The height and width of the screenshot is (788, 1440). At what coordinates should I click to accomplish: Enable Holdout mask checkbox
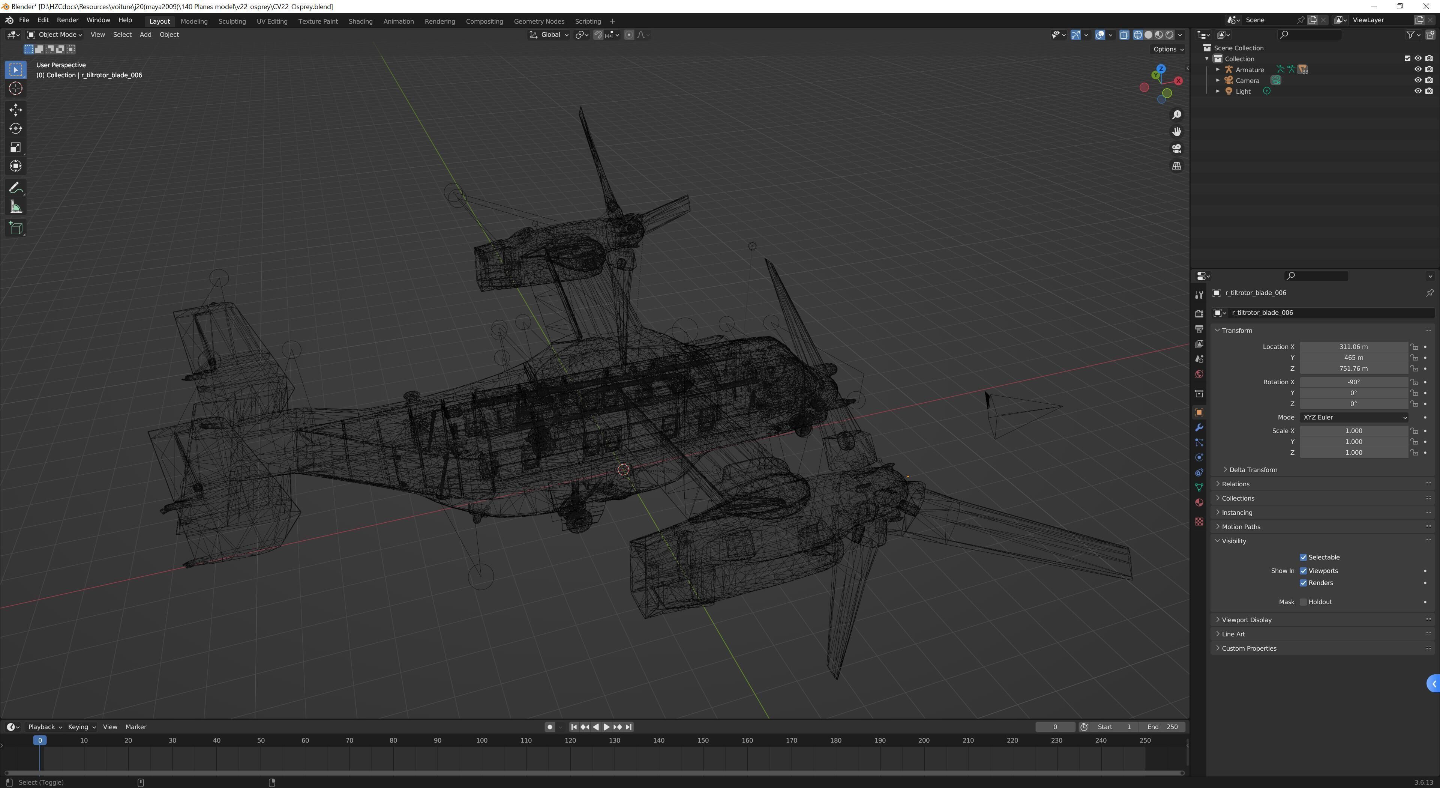click(1303, 602)
